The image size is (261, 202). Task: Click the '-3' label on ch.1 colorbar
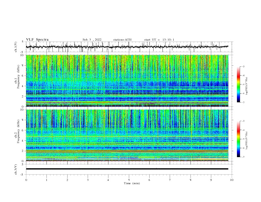243,66
